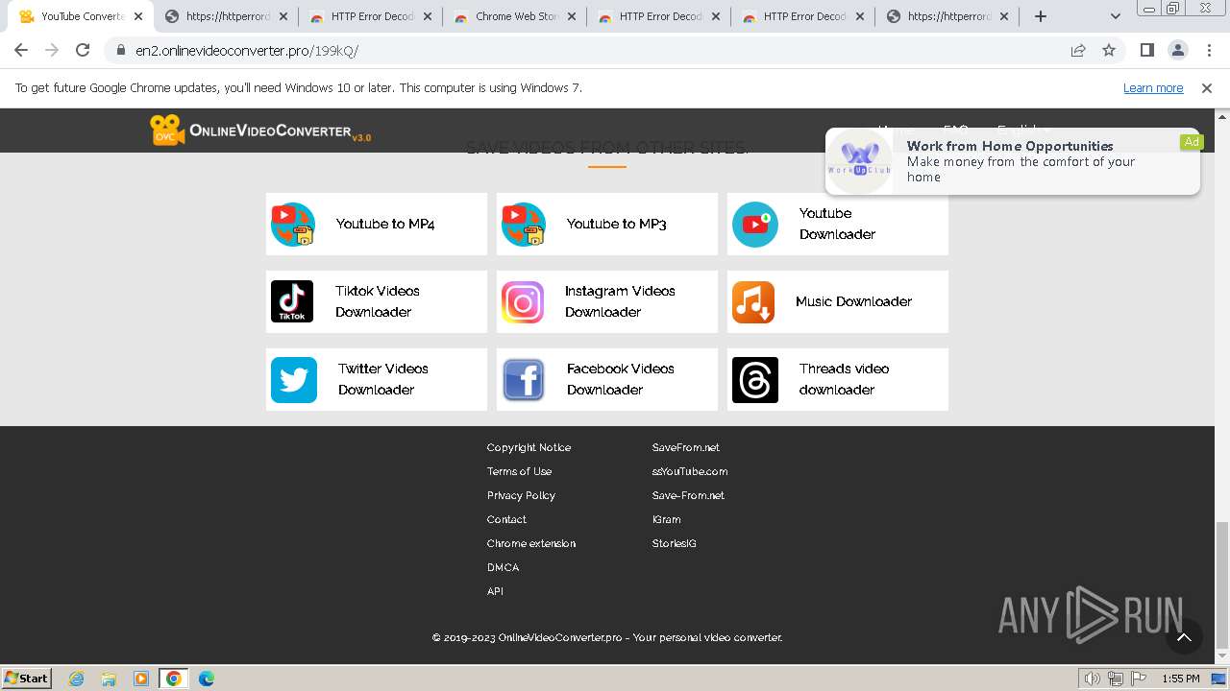This screenshot has height=691, width=1230.
Task: Reload the current page
Action: point(83,50)
